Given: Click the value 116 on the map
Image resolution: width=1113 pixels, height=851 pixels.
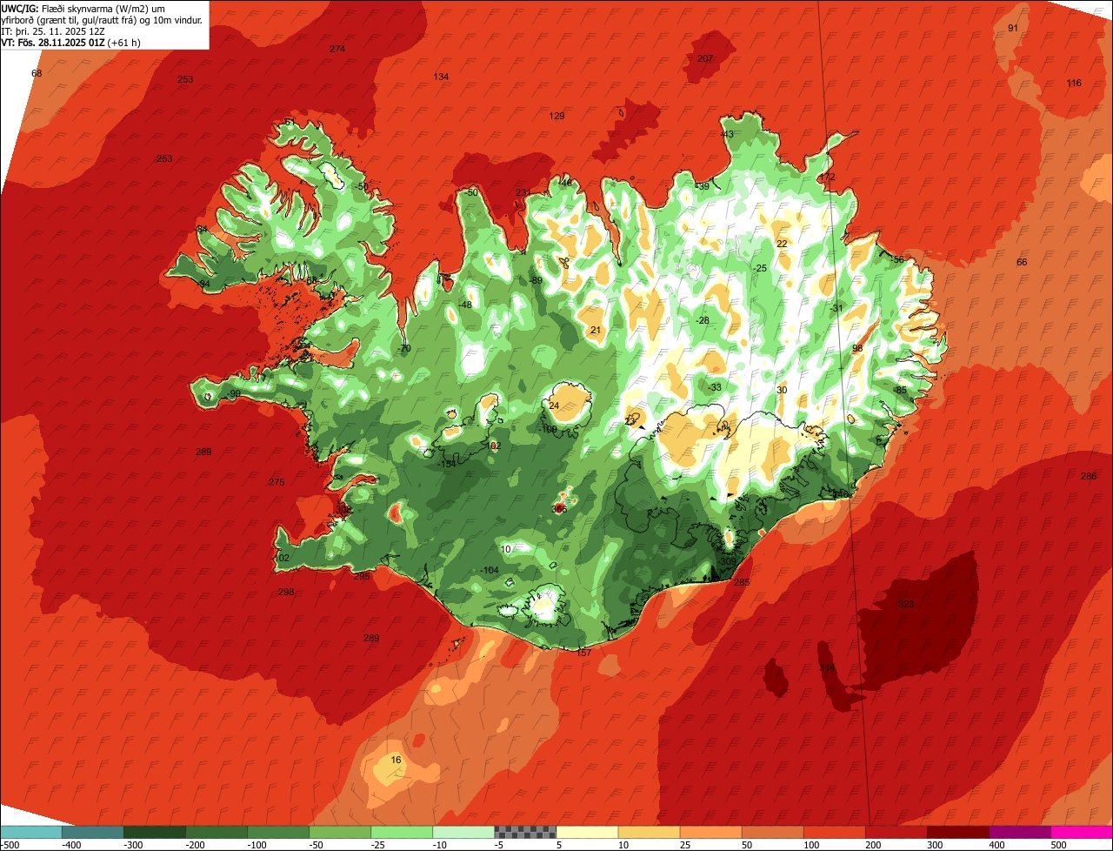Looking at the screenshot, I should [x=1075, y=83].
